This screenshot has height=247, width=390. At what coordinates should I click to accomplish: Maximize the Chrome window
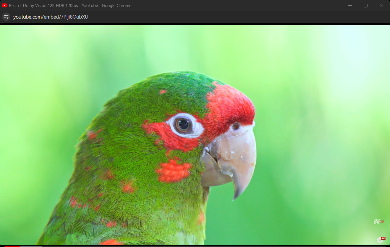366,6
